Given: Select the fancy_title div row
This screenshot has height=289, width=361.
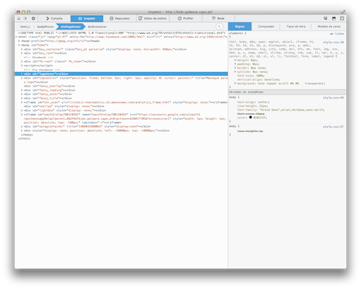Looking at the screenshot, I should [122, 98].
